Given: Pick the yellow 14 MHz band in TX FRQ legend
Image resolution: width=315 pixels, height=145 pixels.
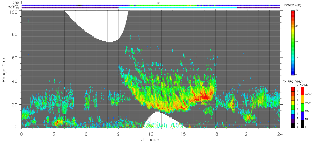Looking at the screenshot, I should (x=293, y=103).
